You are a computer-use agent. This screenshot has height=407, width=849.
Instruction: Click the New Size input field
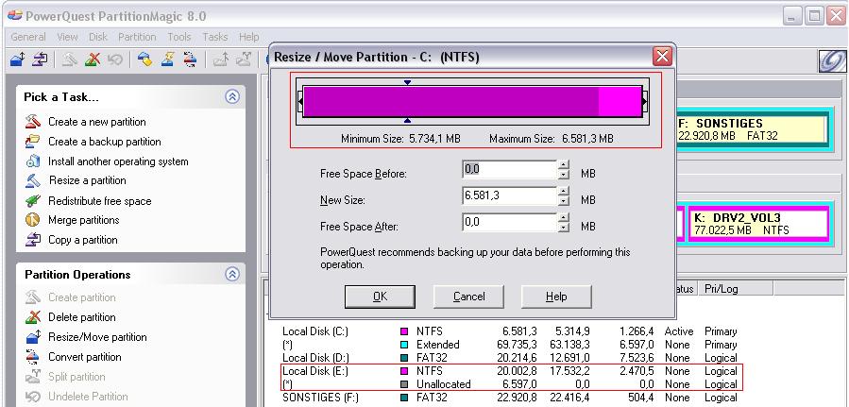(510, 195)
